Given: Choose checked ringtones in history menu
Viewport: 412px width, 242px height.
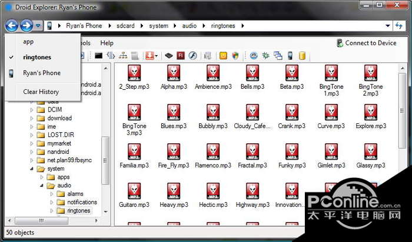Looking at the screenshot, I should 42,57.
